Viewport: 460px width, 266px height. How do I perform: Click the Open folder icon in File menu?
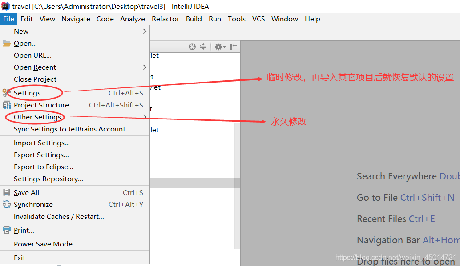tap(7, 44)
